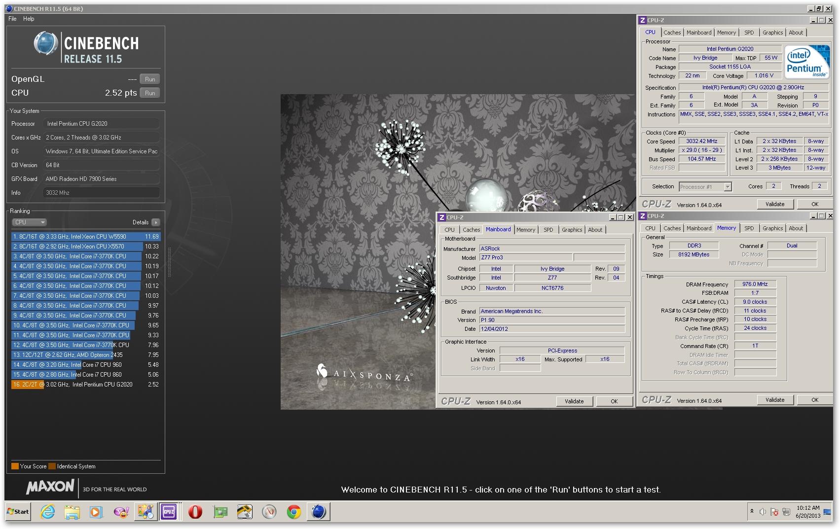Click the Details arrow button in Ranking
The image size is (840, 529).
point(155,222)
